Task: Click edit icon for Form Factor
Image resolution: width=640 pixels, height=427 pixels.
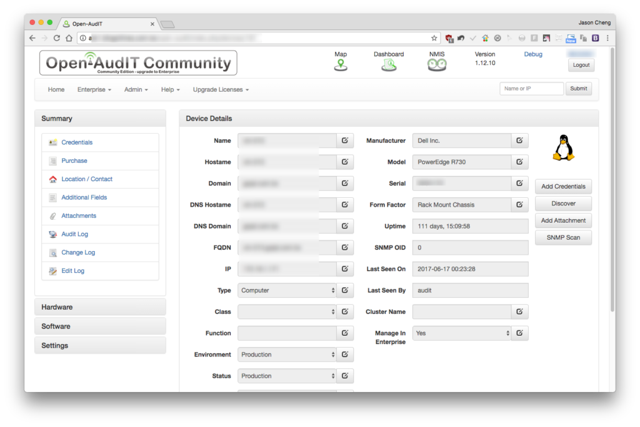Action: pos(519,205)
